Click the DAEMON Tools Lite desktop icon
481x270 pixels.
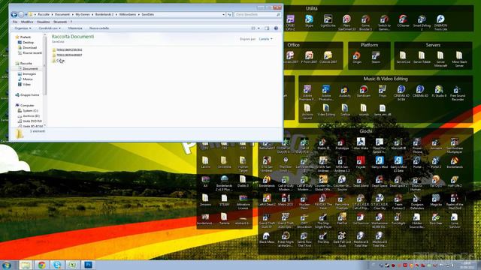(x=440, y=22)
